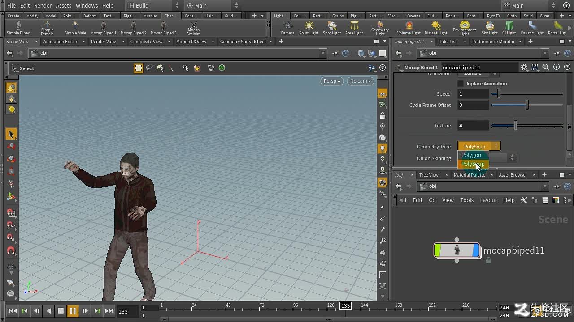
Task: Open the Geometry Type dropdown
Action: [x=479, y=147]
